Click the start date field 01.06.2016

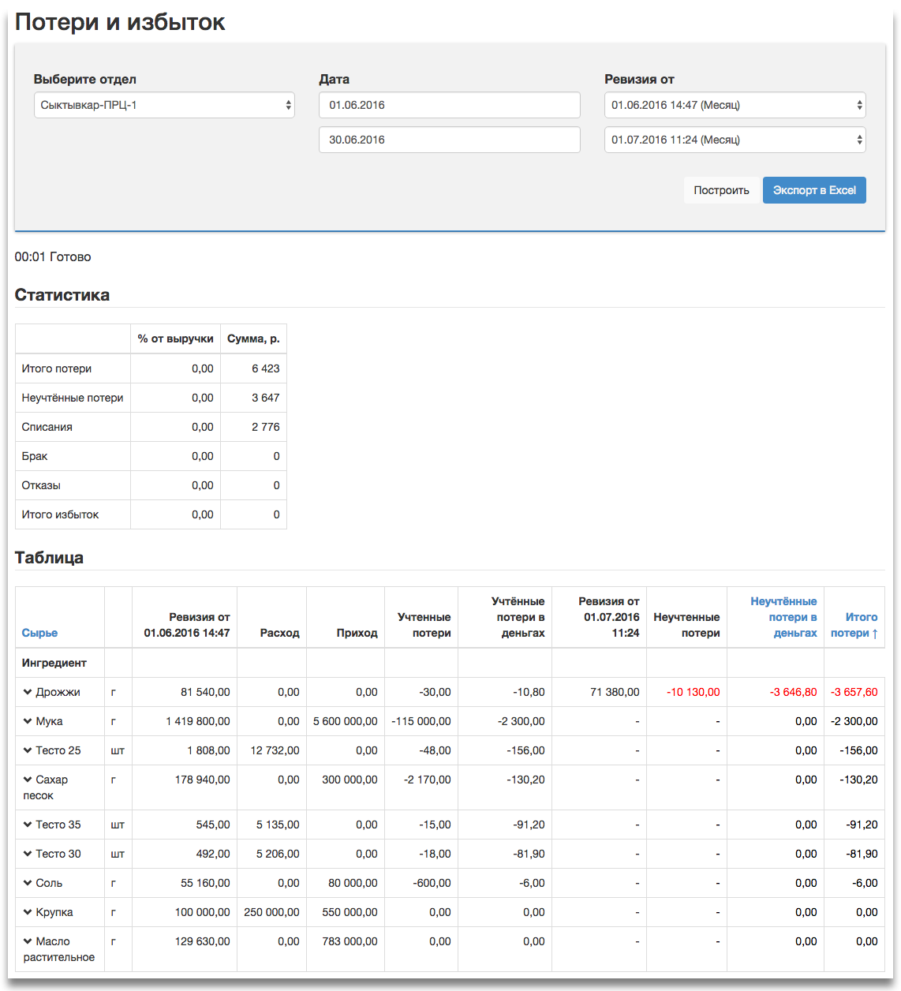tap(450, 105)
